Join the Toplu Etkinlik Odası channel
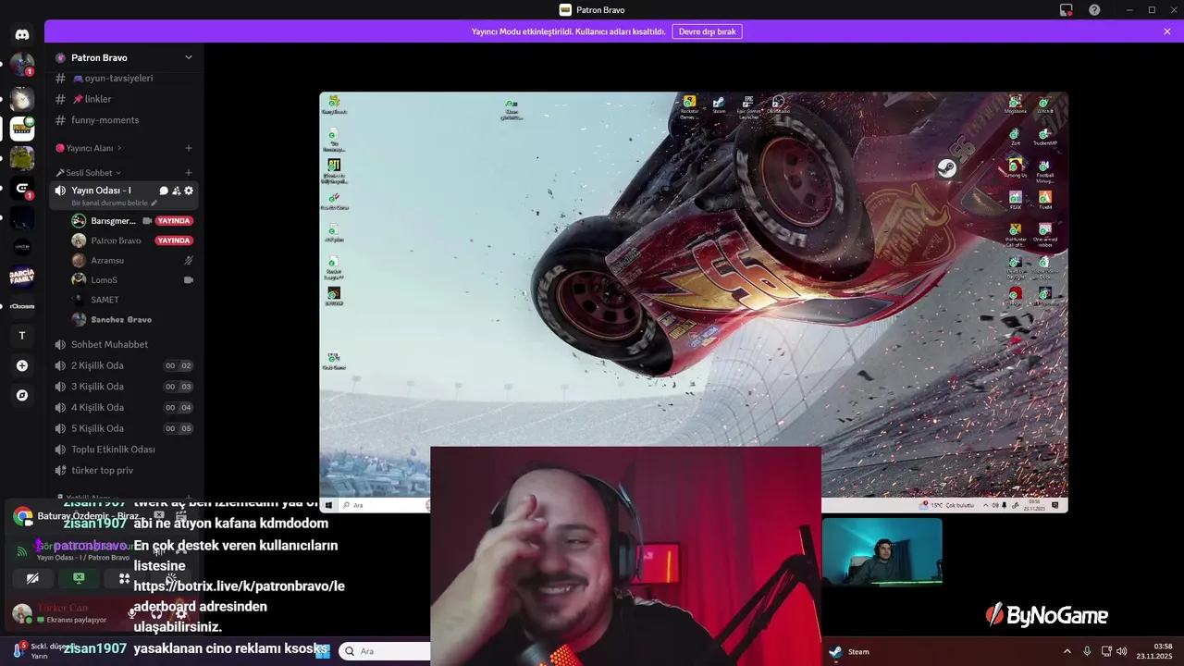The width and height of the screenshot is (1184, 666). click(x=124, y=450)
